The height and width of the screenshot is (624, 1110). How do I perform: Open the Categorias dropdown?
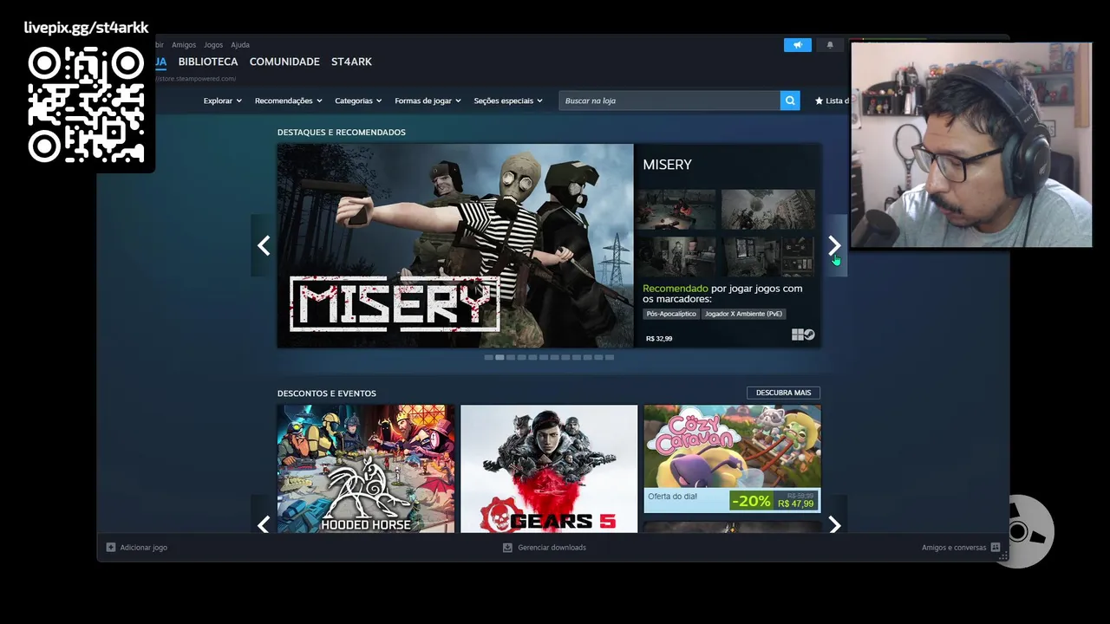pyautogui.click(x=358, y=101)
